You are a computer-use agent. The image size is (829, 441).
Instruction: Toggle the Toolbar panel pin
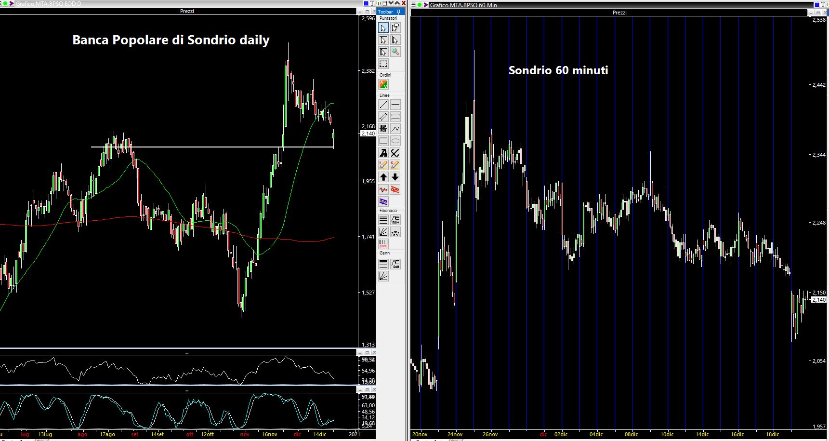pyautogui.click(x=398, y=12)
